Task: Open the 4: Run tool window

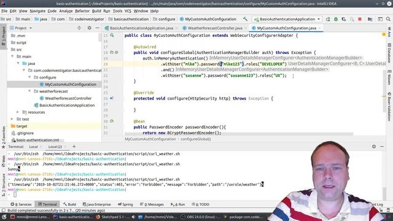Action: pyautogui.click(x=177, y=204)
